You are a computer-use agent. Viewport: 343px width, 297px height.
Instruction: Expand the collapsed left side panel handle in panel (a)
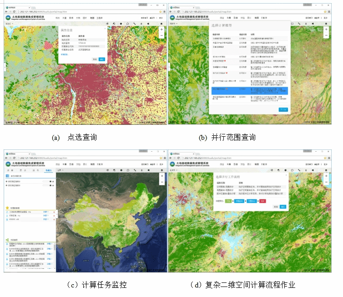(x=5, y=67)
